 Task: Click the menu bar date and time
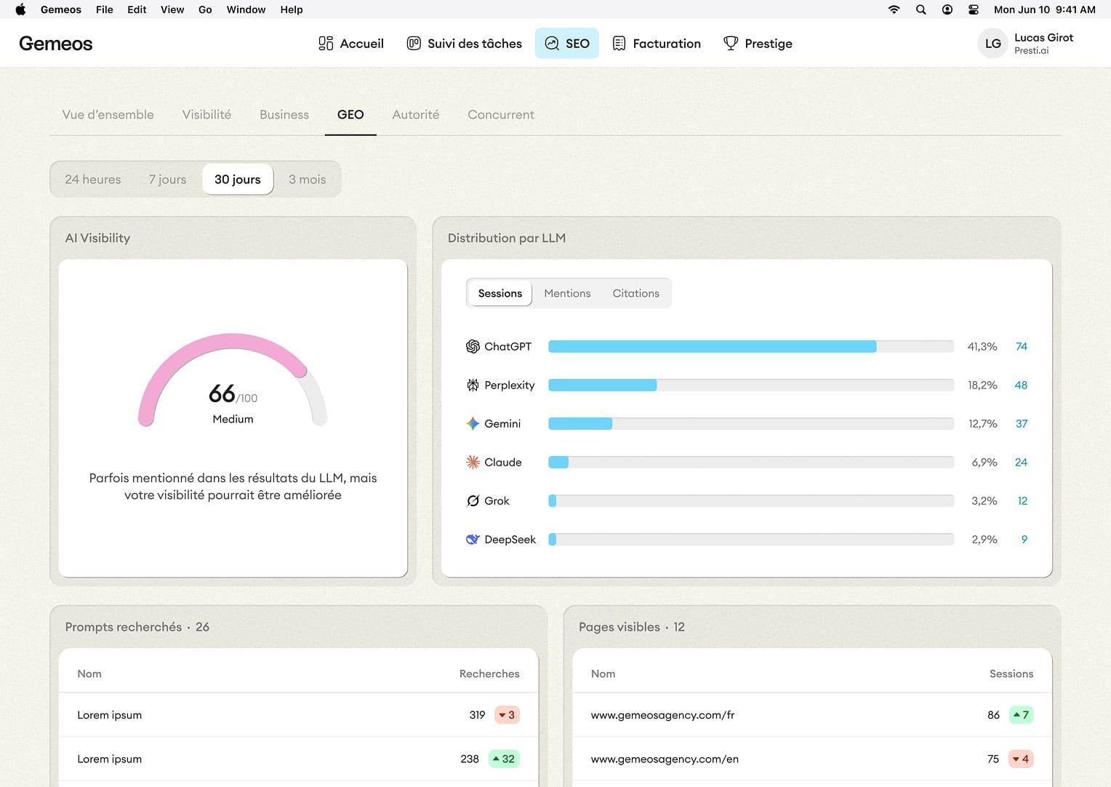1045,9
